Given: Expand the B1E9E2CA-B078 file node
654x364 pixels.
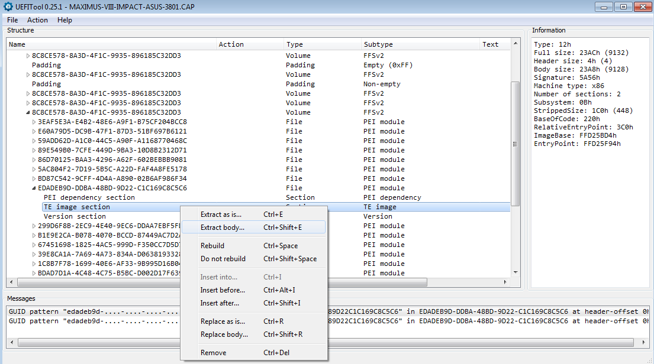Looking at the screenshot, I should coord(34,235).
